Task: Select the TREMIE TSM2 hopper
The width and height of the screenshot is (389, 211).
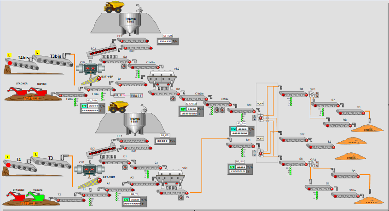Action: coord(130,24)
